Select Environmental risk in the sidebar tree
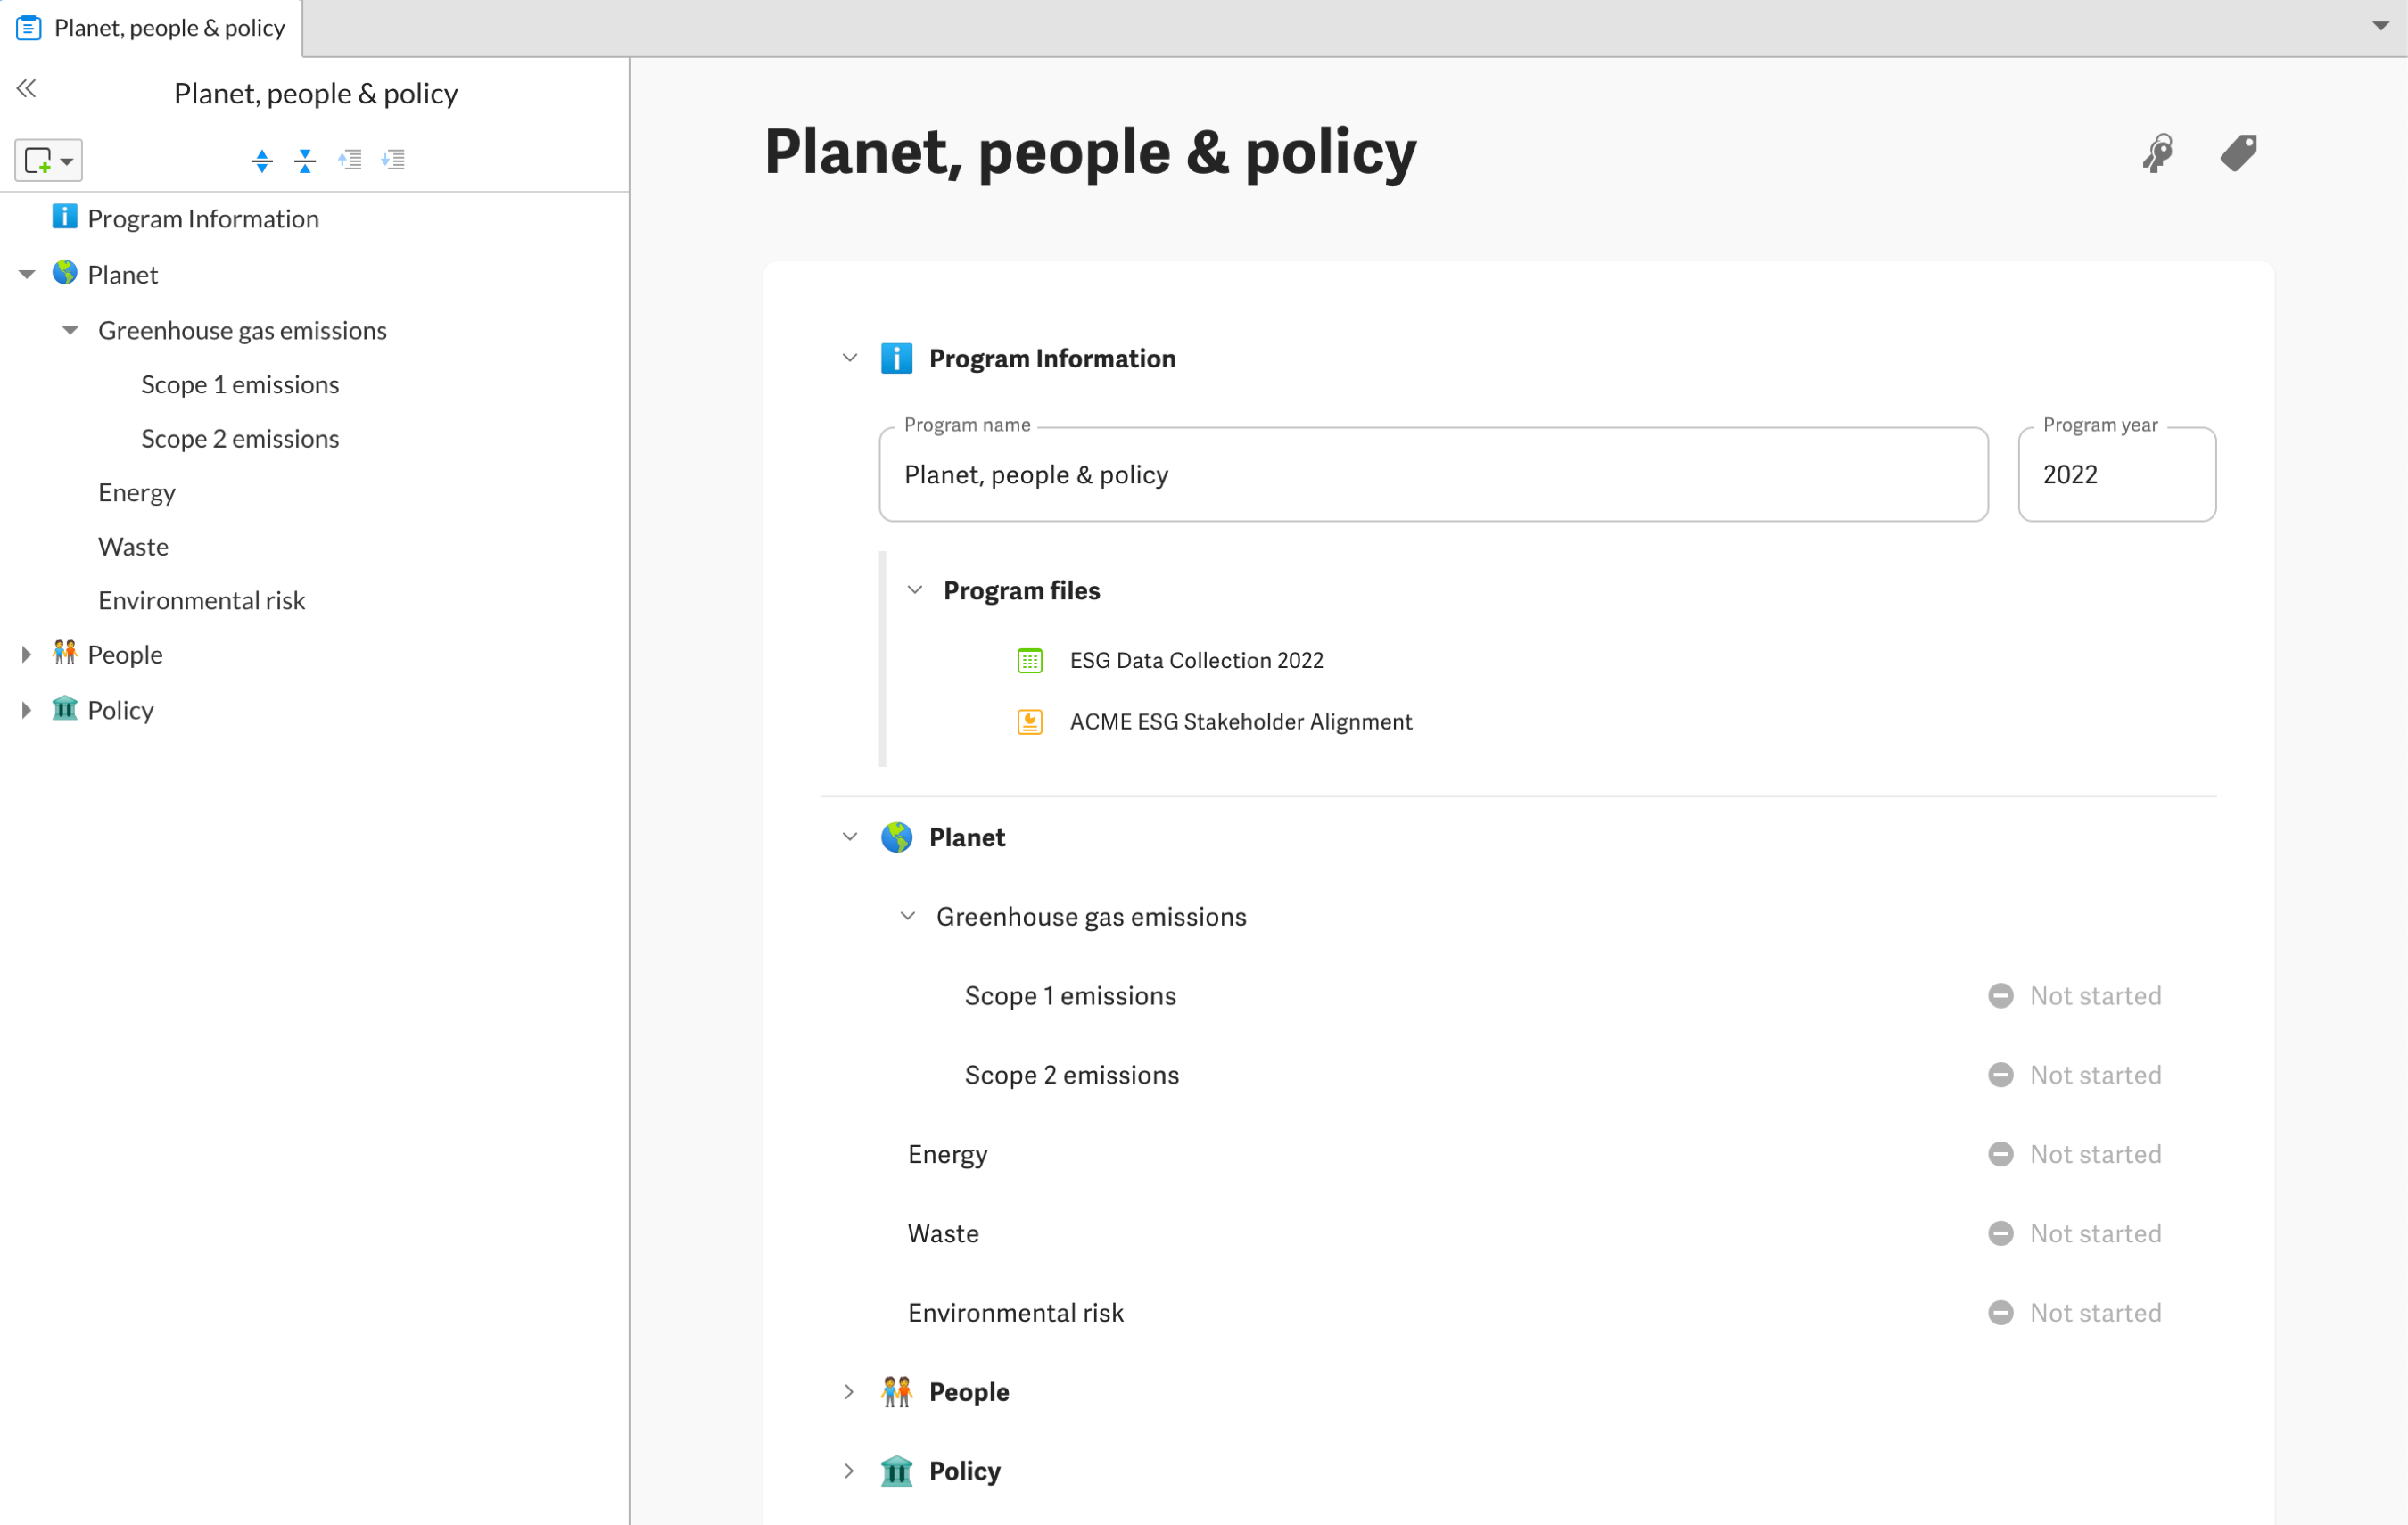The image size is (2408, 1525). [x=201, y=600]
